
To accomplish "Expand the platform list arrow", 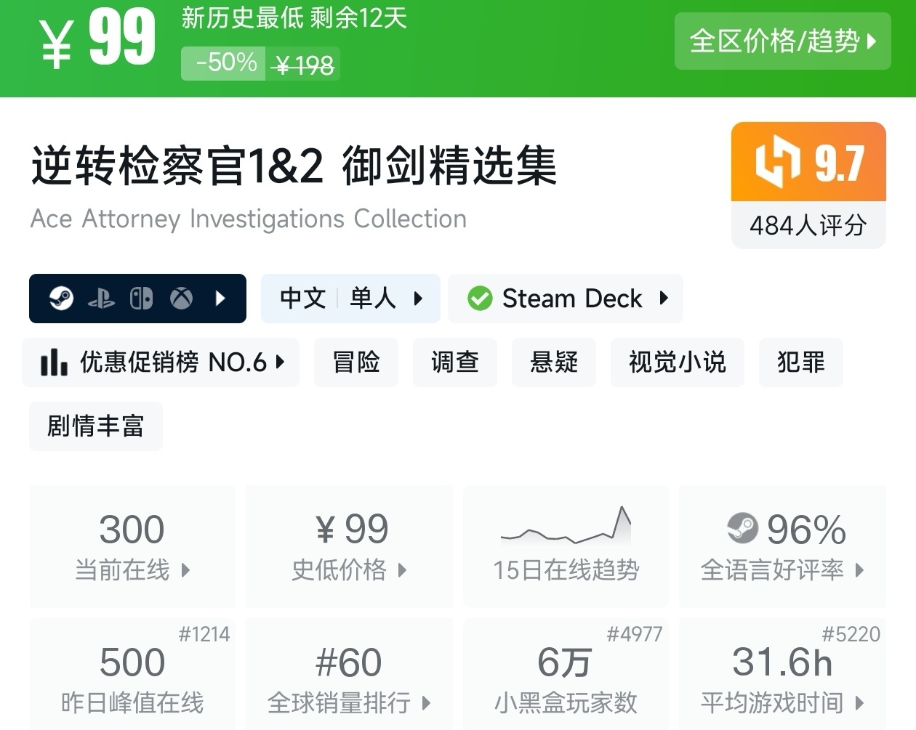I will click(220, 299).
